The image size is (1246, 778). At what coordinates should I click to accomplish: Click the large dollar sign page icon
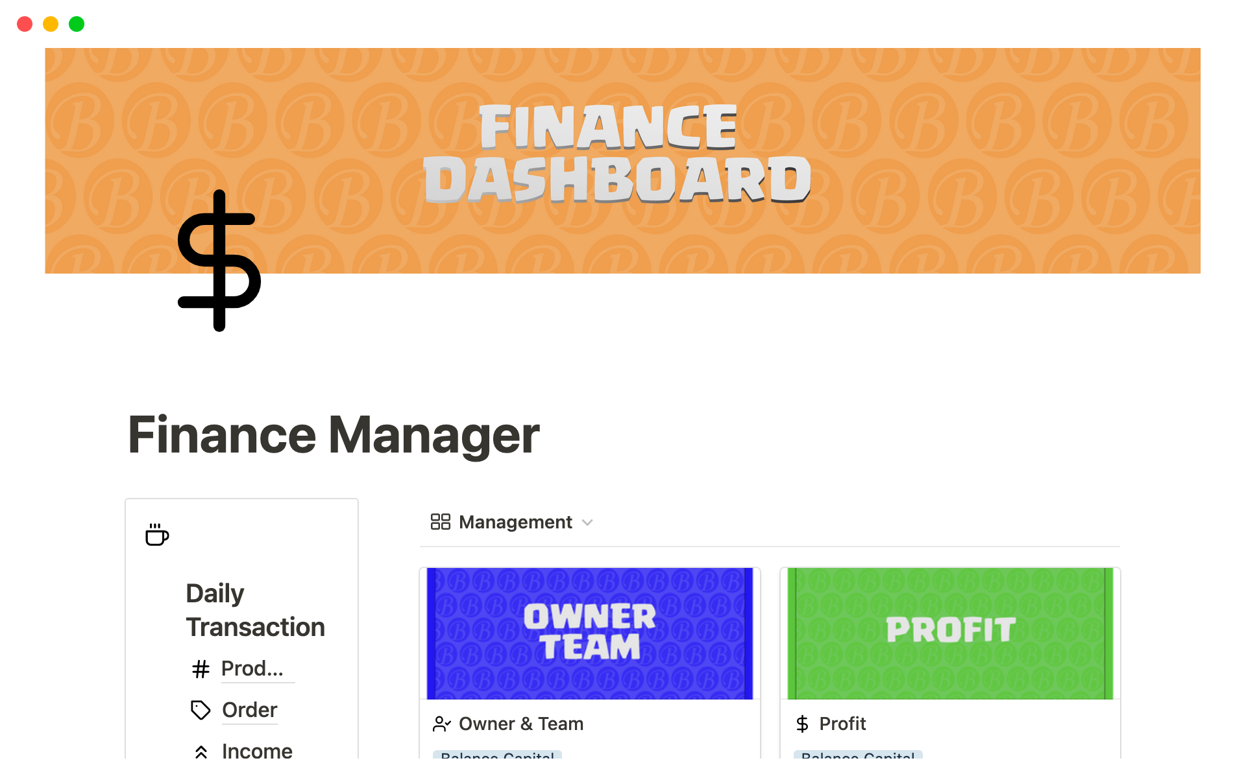219,261
